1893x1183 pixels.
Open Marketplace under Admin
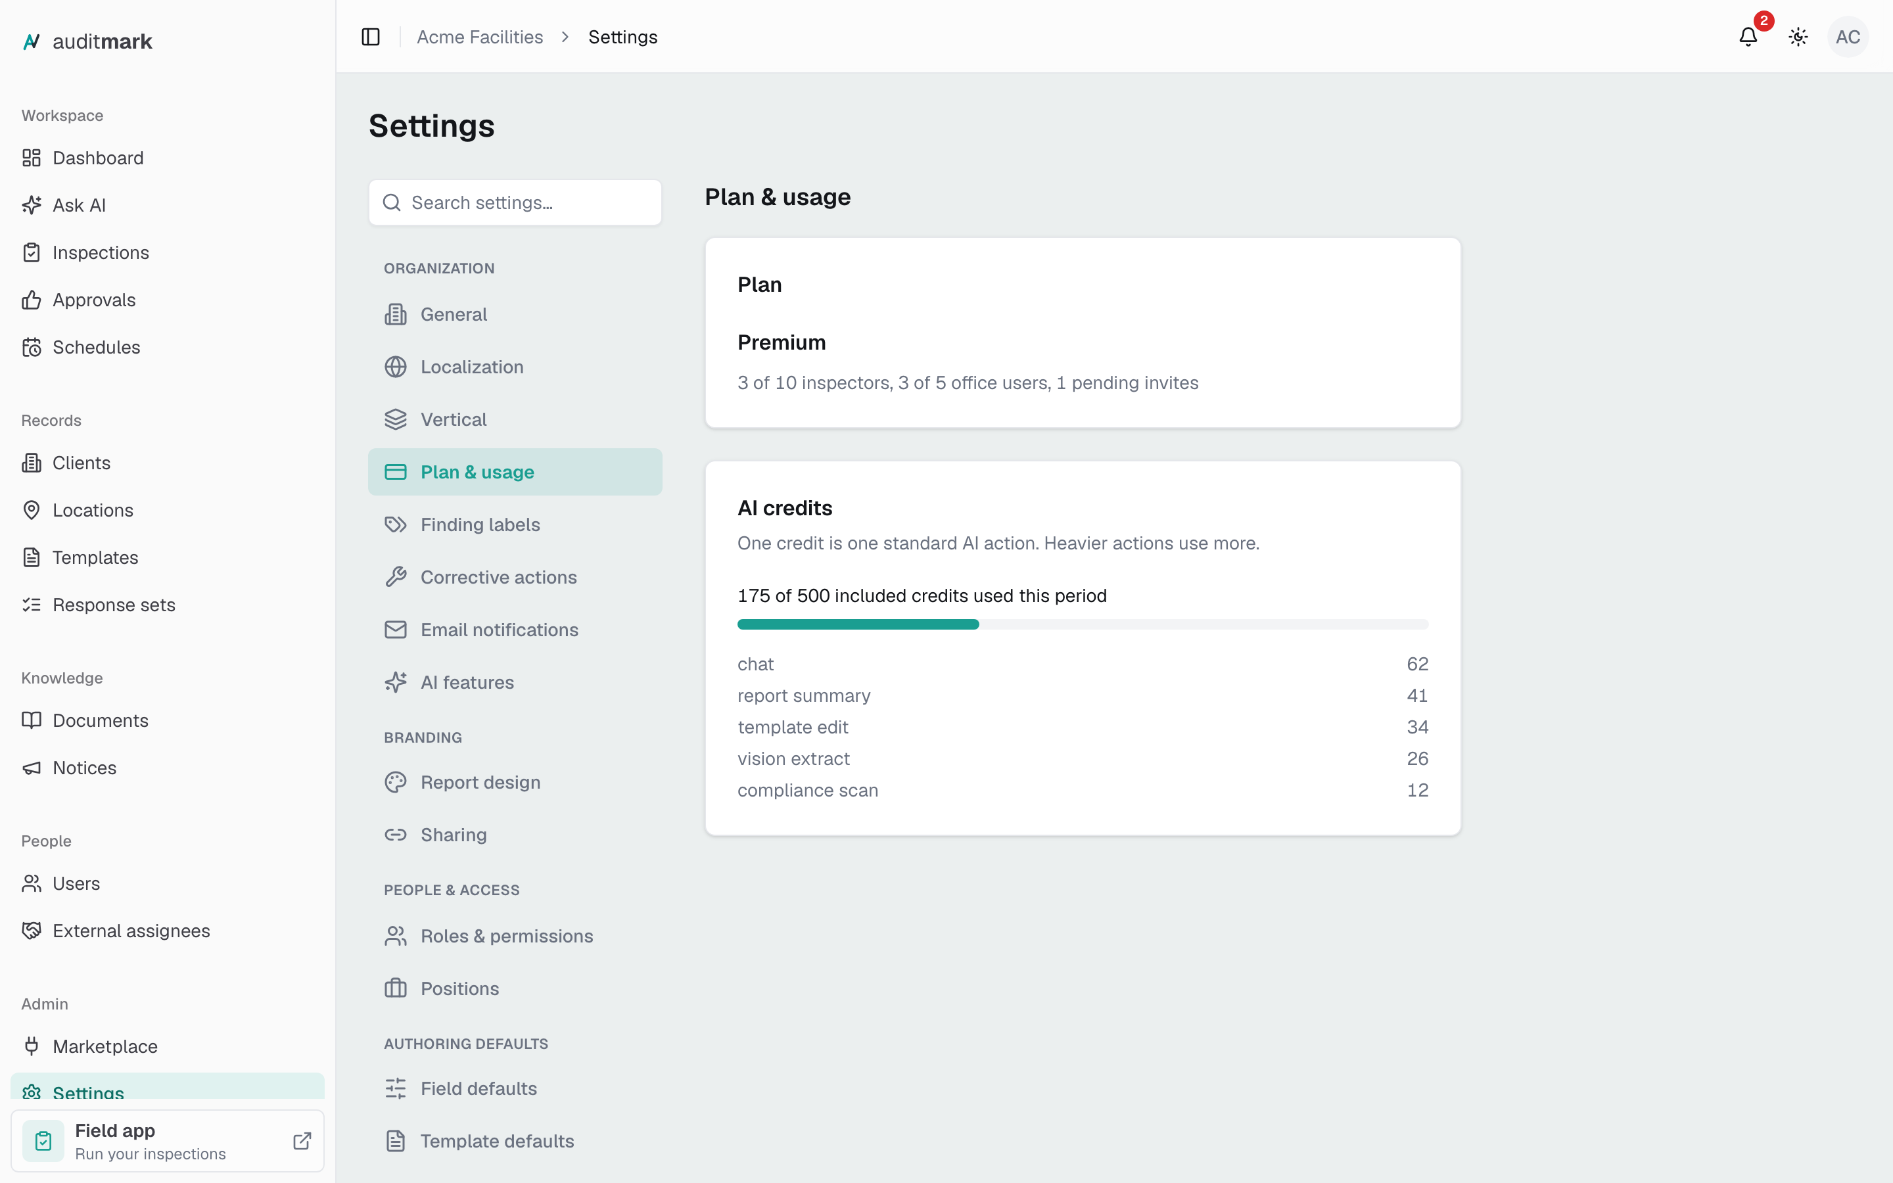click(x=168, y=1047)
